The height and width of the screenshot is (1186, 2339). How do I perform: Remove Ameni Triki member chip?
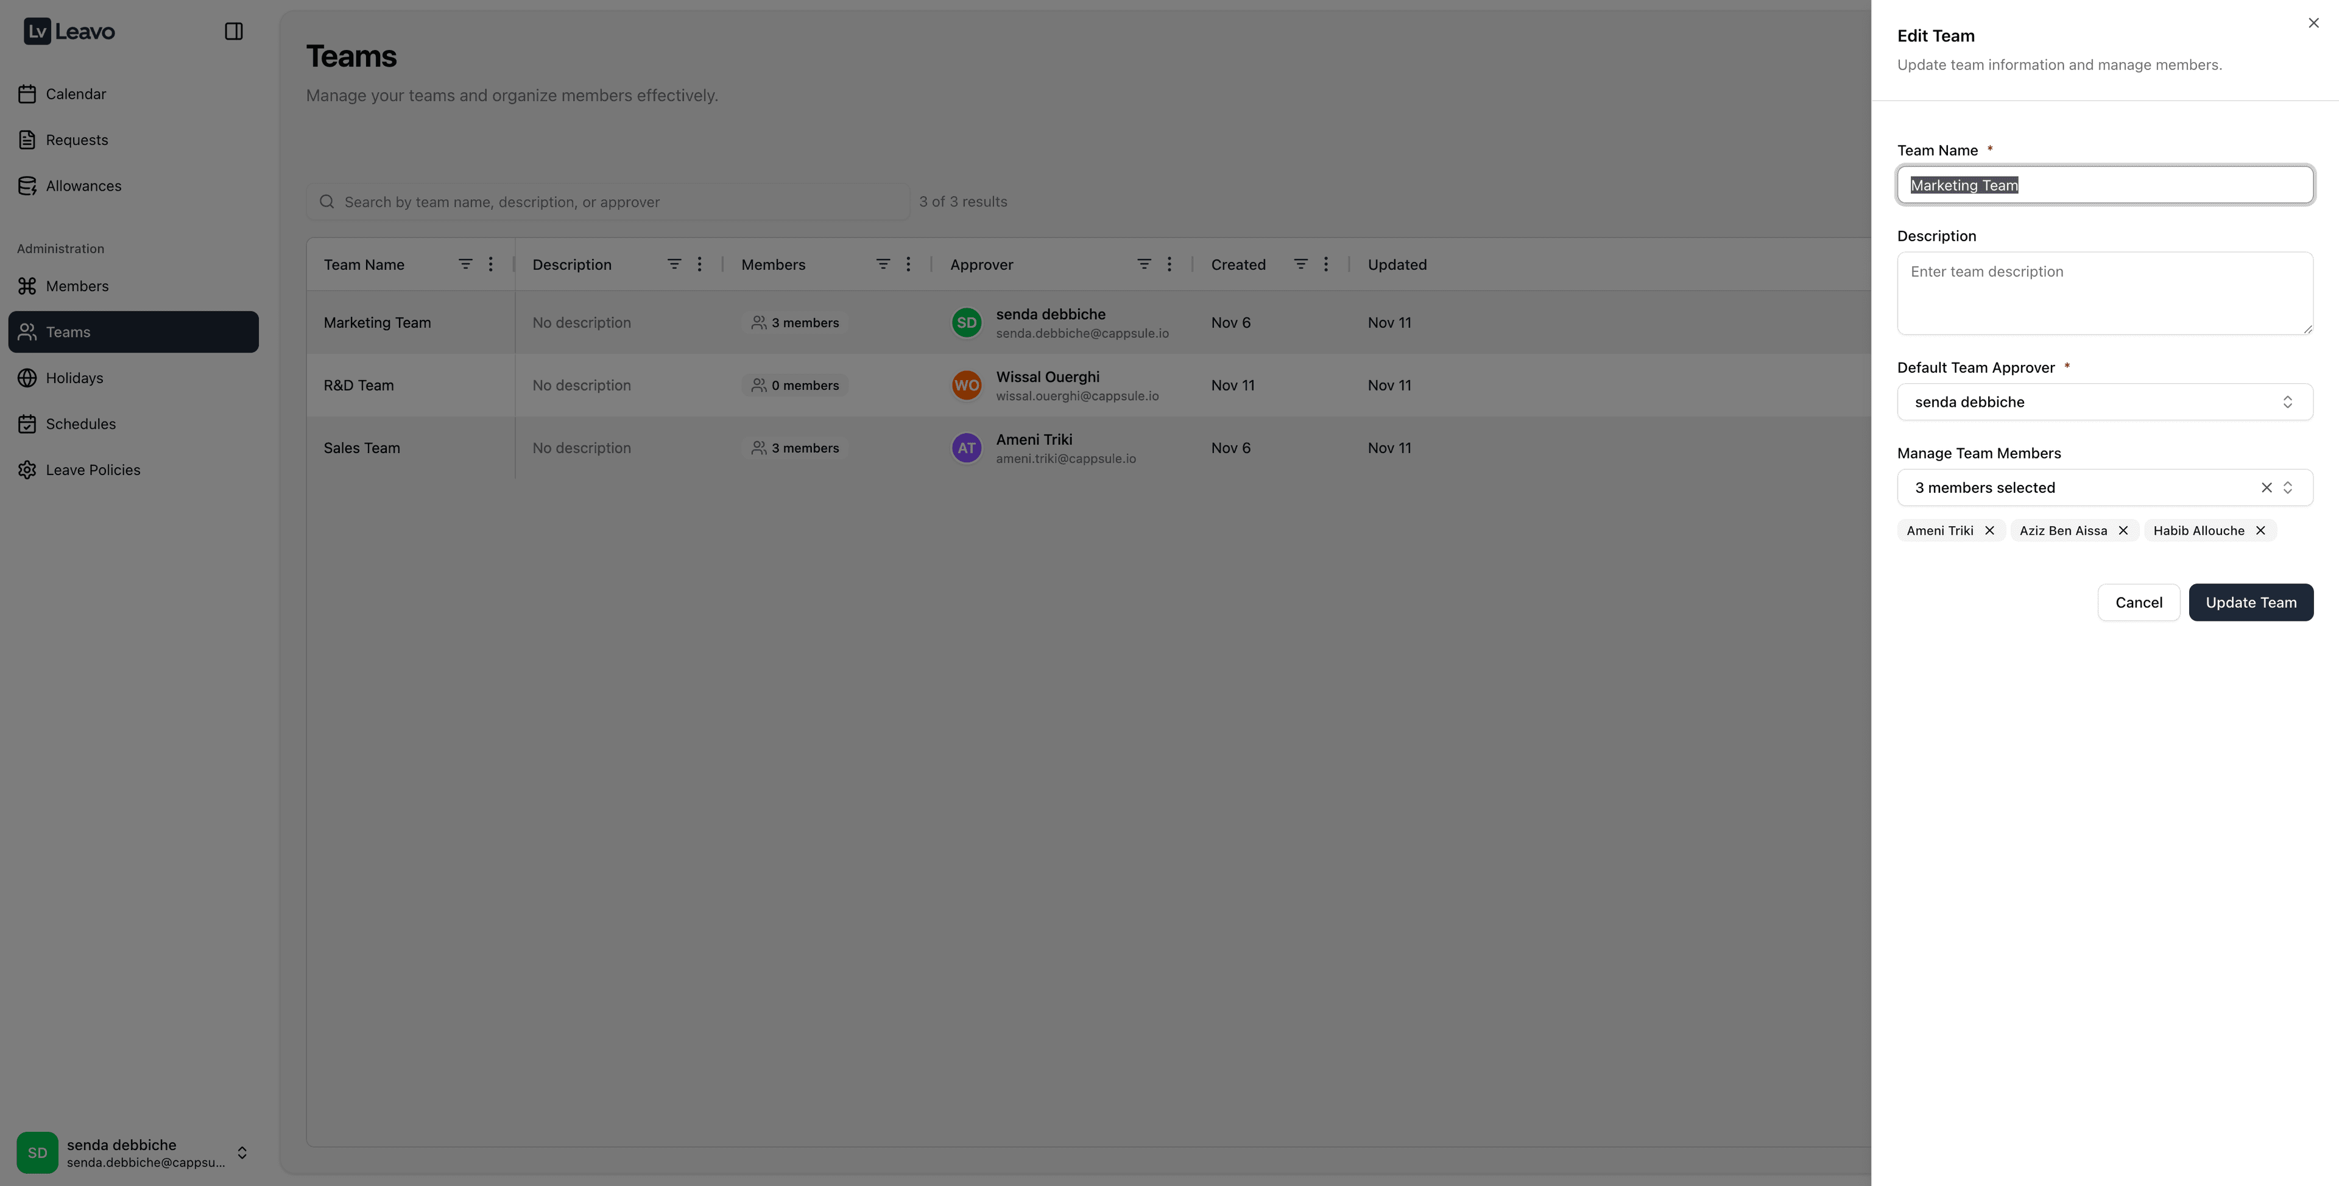[x=1989, y=531]
